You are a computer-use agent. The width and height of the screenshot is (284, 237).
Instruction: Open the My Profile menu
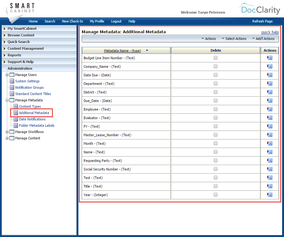coord(97,21)
